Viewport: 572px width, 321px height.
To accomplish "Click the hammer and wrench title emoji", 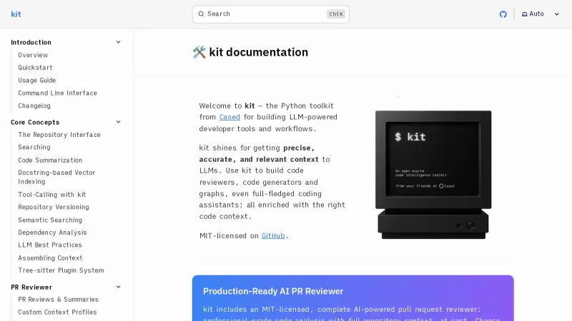I will point(199,53).
